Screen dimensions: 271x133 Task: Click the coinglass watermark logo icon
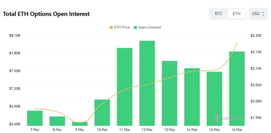point(217,118)
